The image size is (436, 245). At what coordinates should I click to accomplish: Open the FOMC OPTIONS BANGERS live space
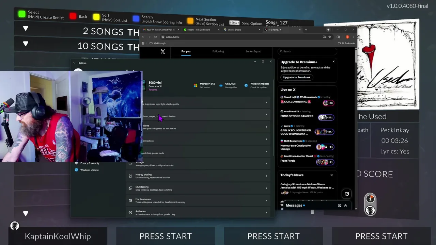[307, 116]
